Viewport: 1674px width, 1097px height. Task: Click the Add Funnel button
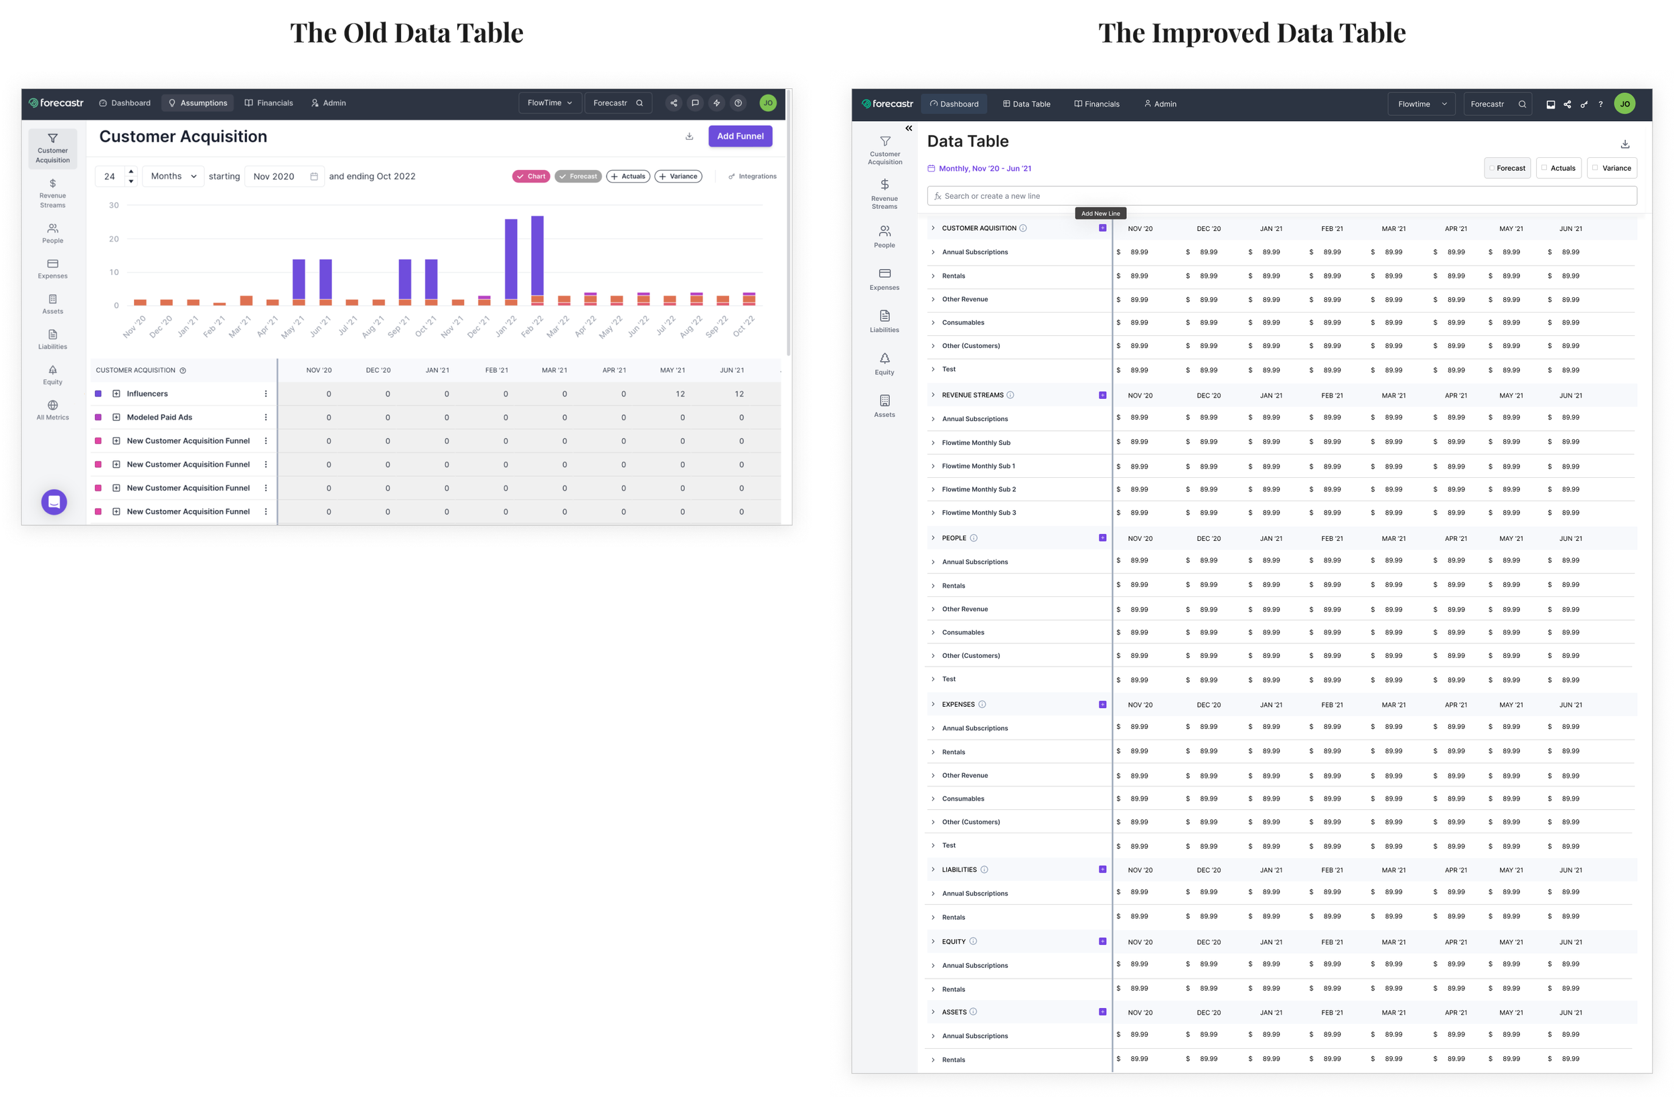pos(740,137)
